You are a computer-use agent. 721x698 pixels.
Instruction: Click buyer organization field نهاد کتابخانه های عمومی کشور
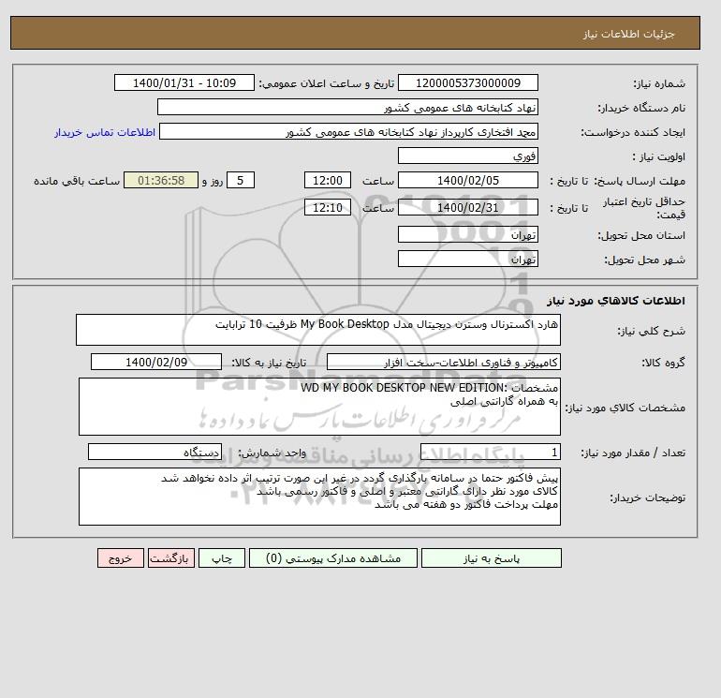(347, 107)
